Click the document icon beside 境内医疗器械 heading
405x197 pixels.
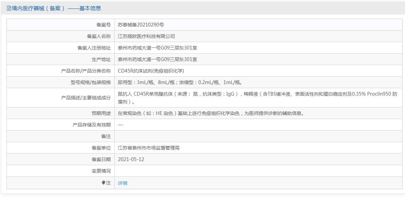point(8,8)
